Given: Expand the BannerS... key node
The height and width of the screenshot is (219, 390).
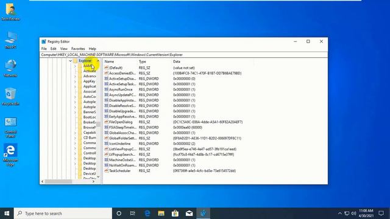Looking at the screenshot, I should [x=75, y=112].
